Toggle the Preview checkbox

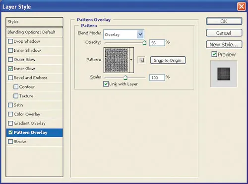(214, 54)
